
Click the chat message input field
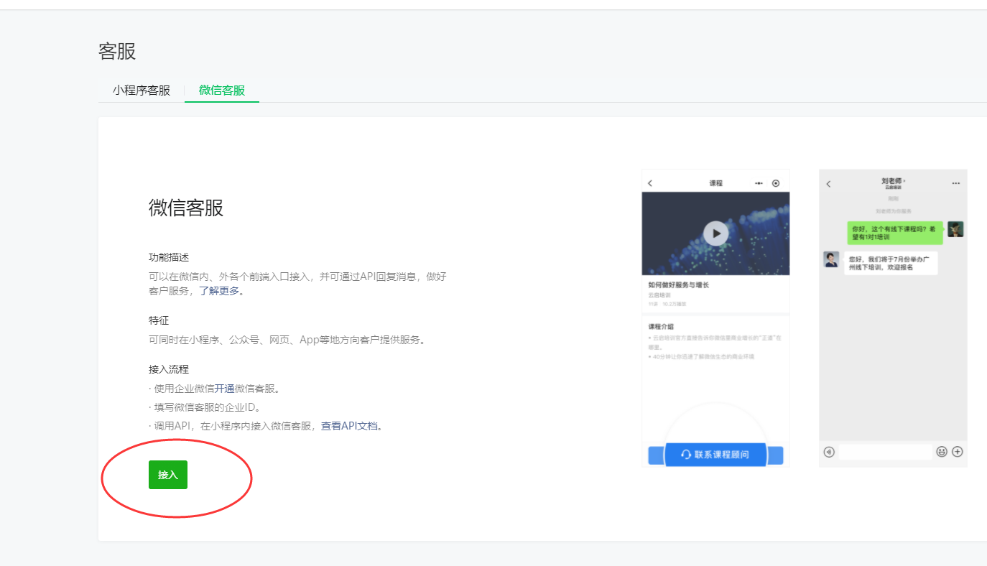(885, 452)
